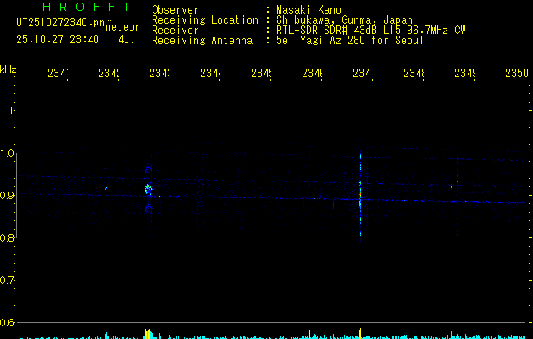Click the Receiving Antenna field label
The image size is (533, 339).
[x=202, y=40]
